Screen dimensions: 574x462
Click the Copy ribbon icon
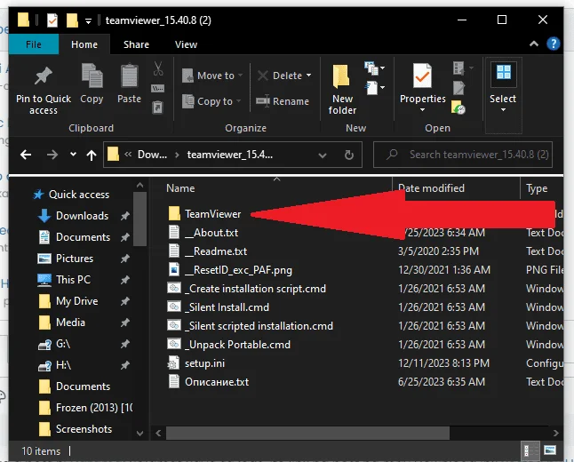(x=92, y=76)
